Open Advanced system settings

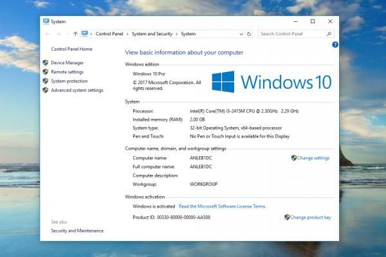[x=77, y=90]
